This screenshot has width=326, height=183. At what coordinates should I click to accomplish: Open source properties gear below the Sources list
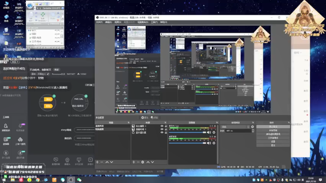[143, 162]
